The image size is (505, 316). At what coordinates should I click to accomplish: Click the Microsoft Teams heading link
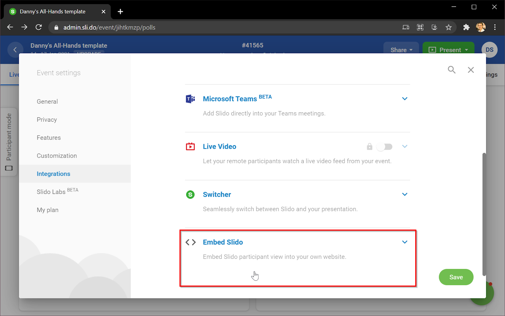click(230, 99)
